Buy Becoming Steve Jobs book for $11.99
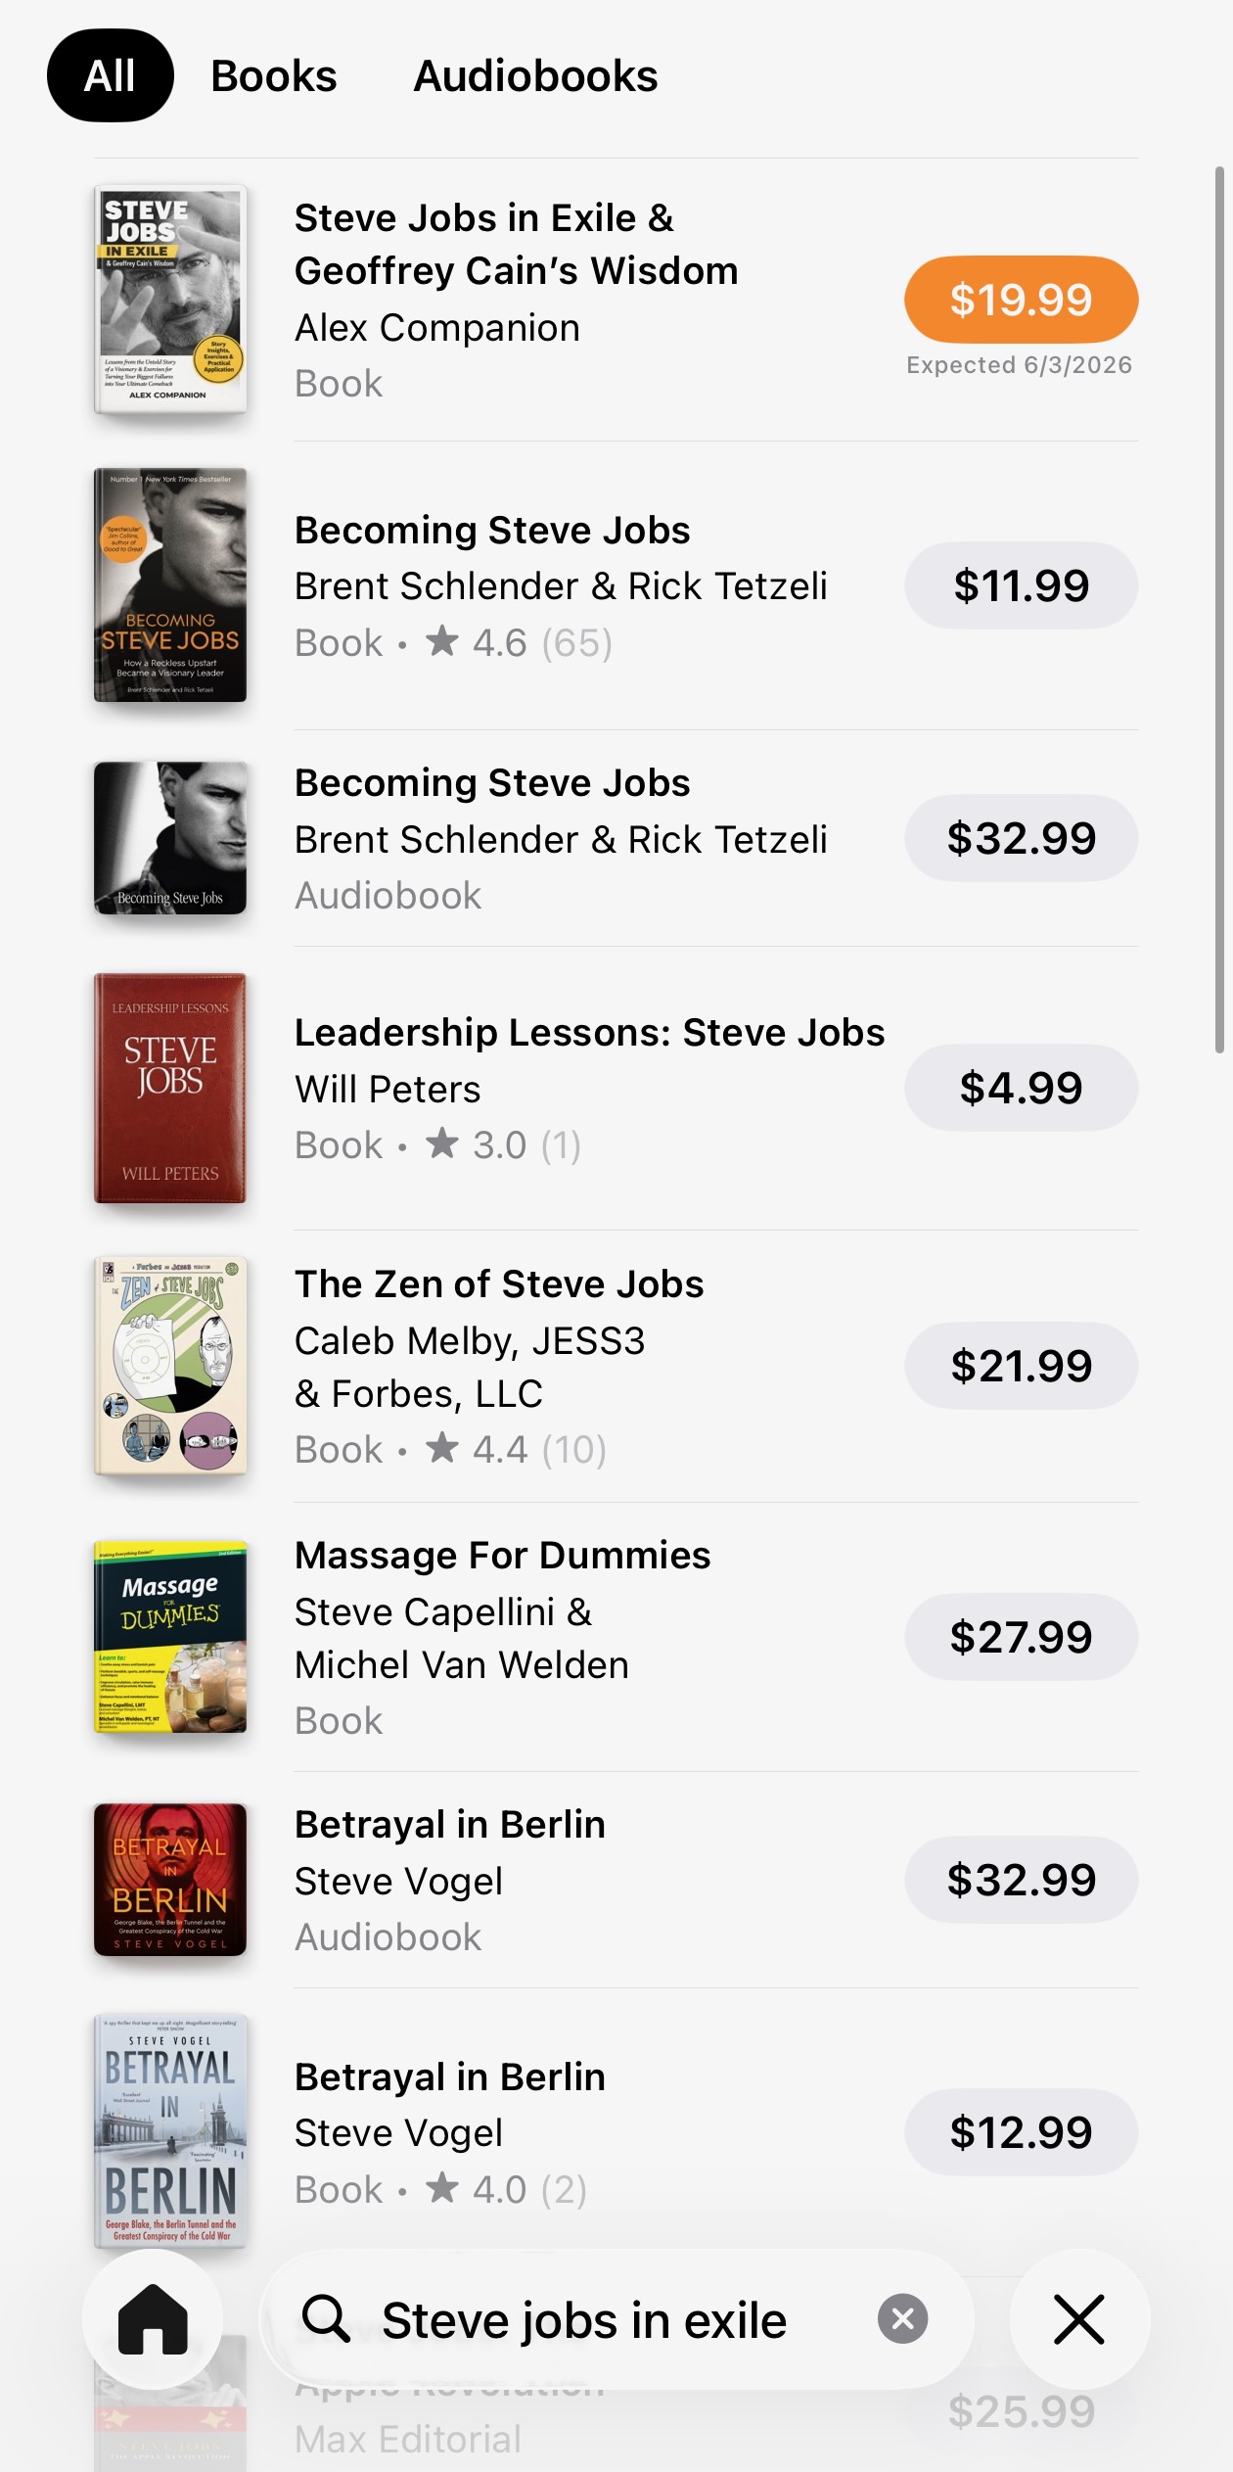The height and width of the screenshot is (2472, 1233). (x=1021, y=584)
